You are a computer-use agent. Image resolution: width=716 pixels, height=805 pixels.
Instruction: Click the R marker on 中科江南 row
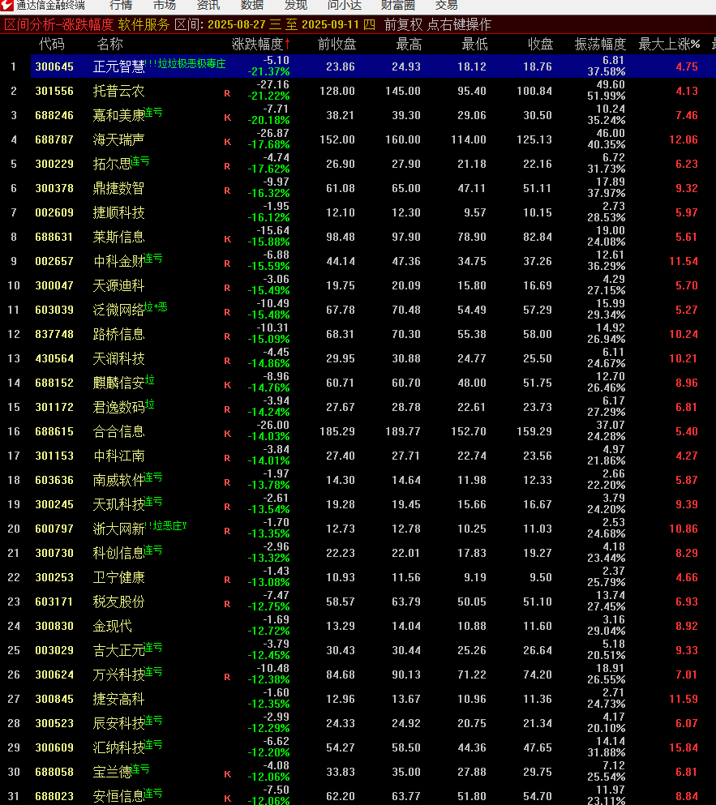pyautogui.click(x=227, y=459)
